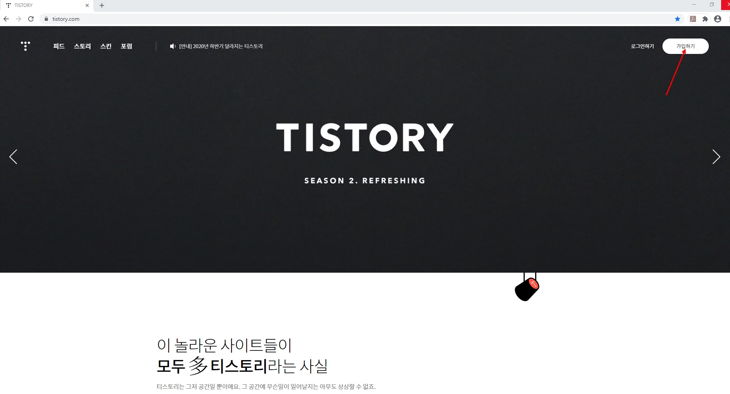
Task: Open the 포럼 menu
Action: click(127, 46)
